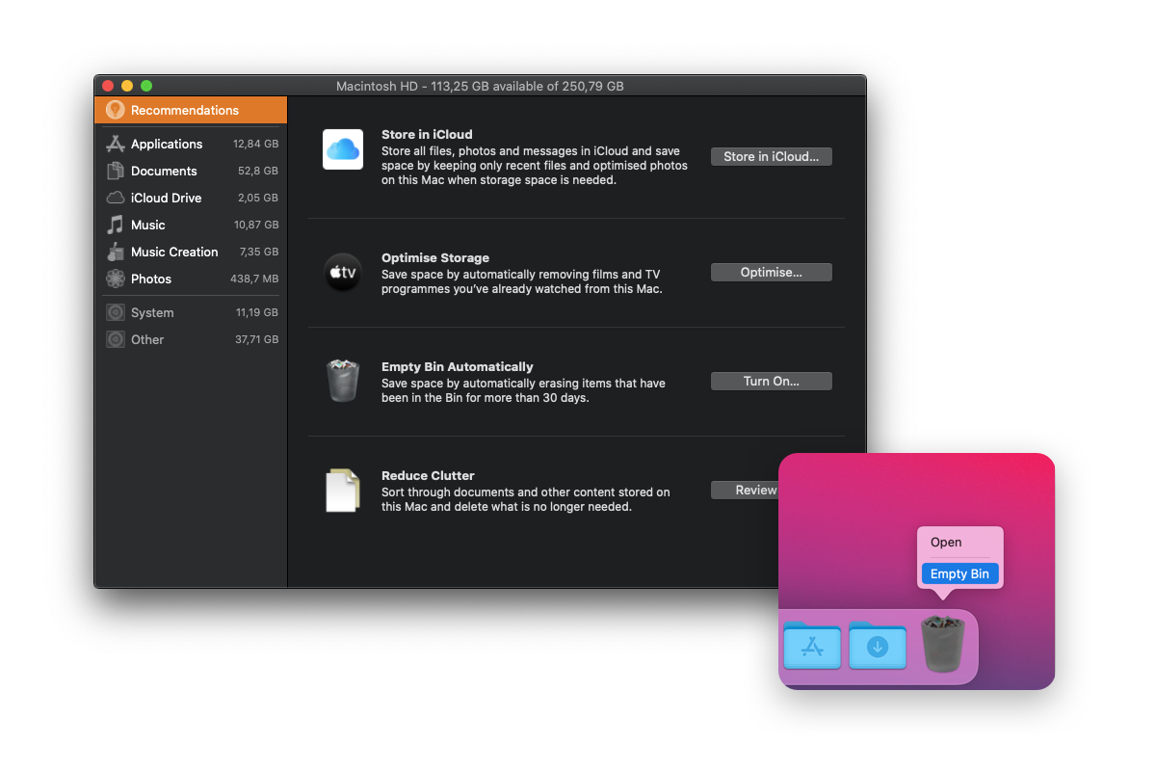1156x771 pixels.
Task: Click the Turn On… button
Action: coord(772,382)
